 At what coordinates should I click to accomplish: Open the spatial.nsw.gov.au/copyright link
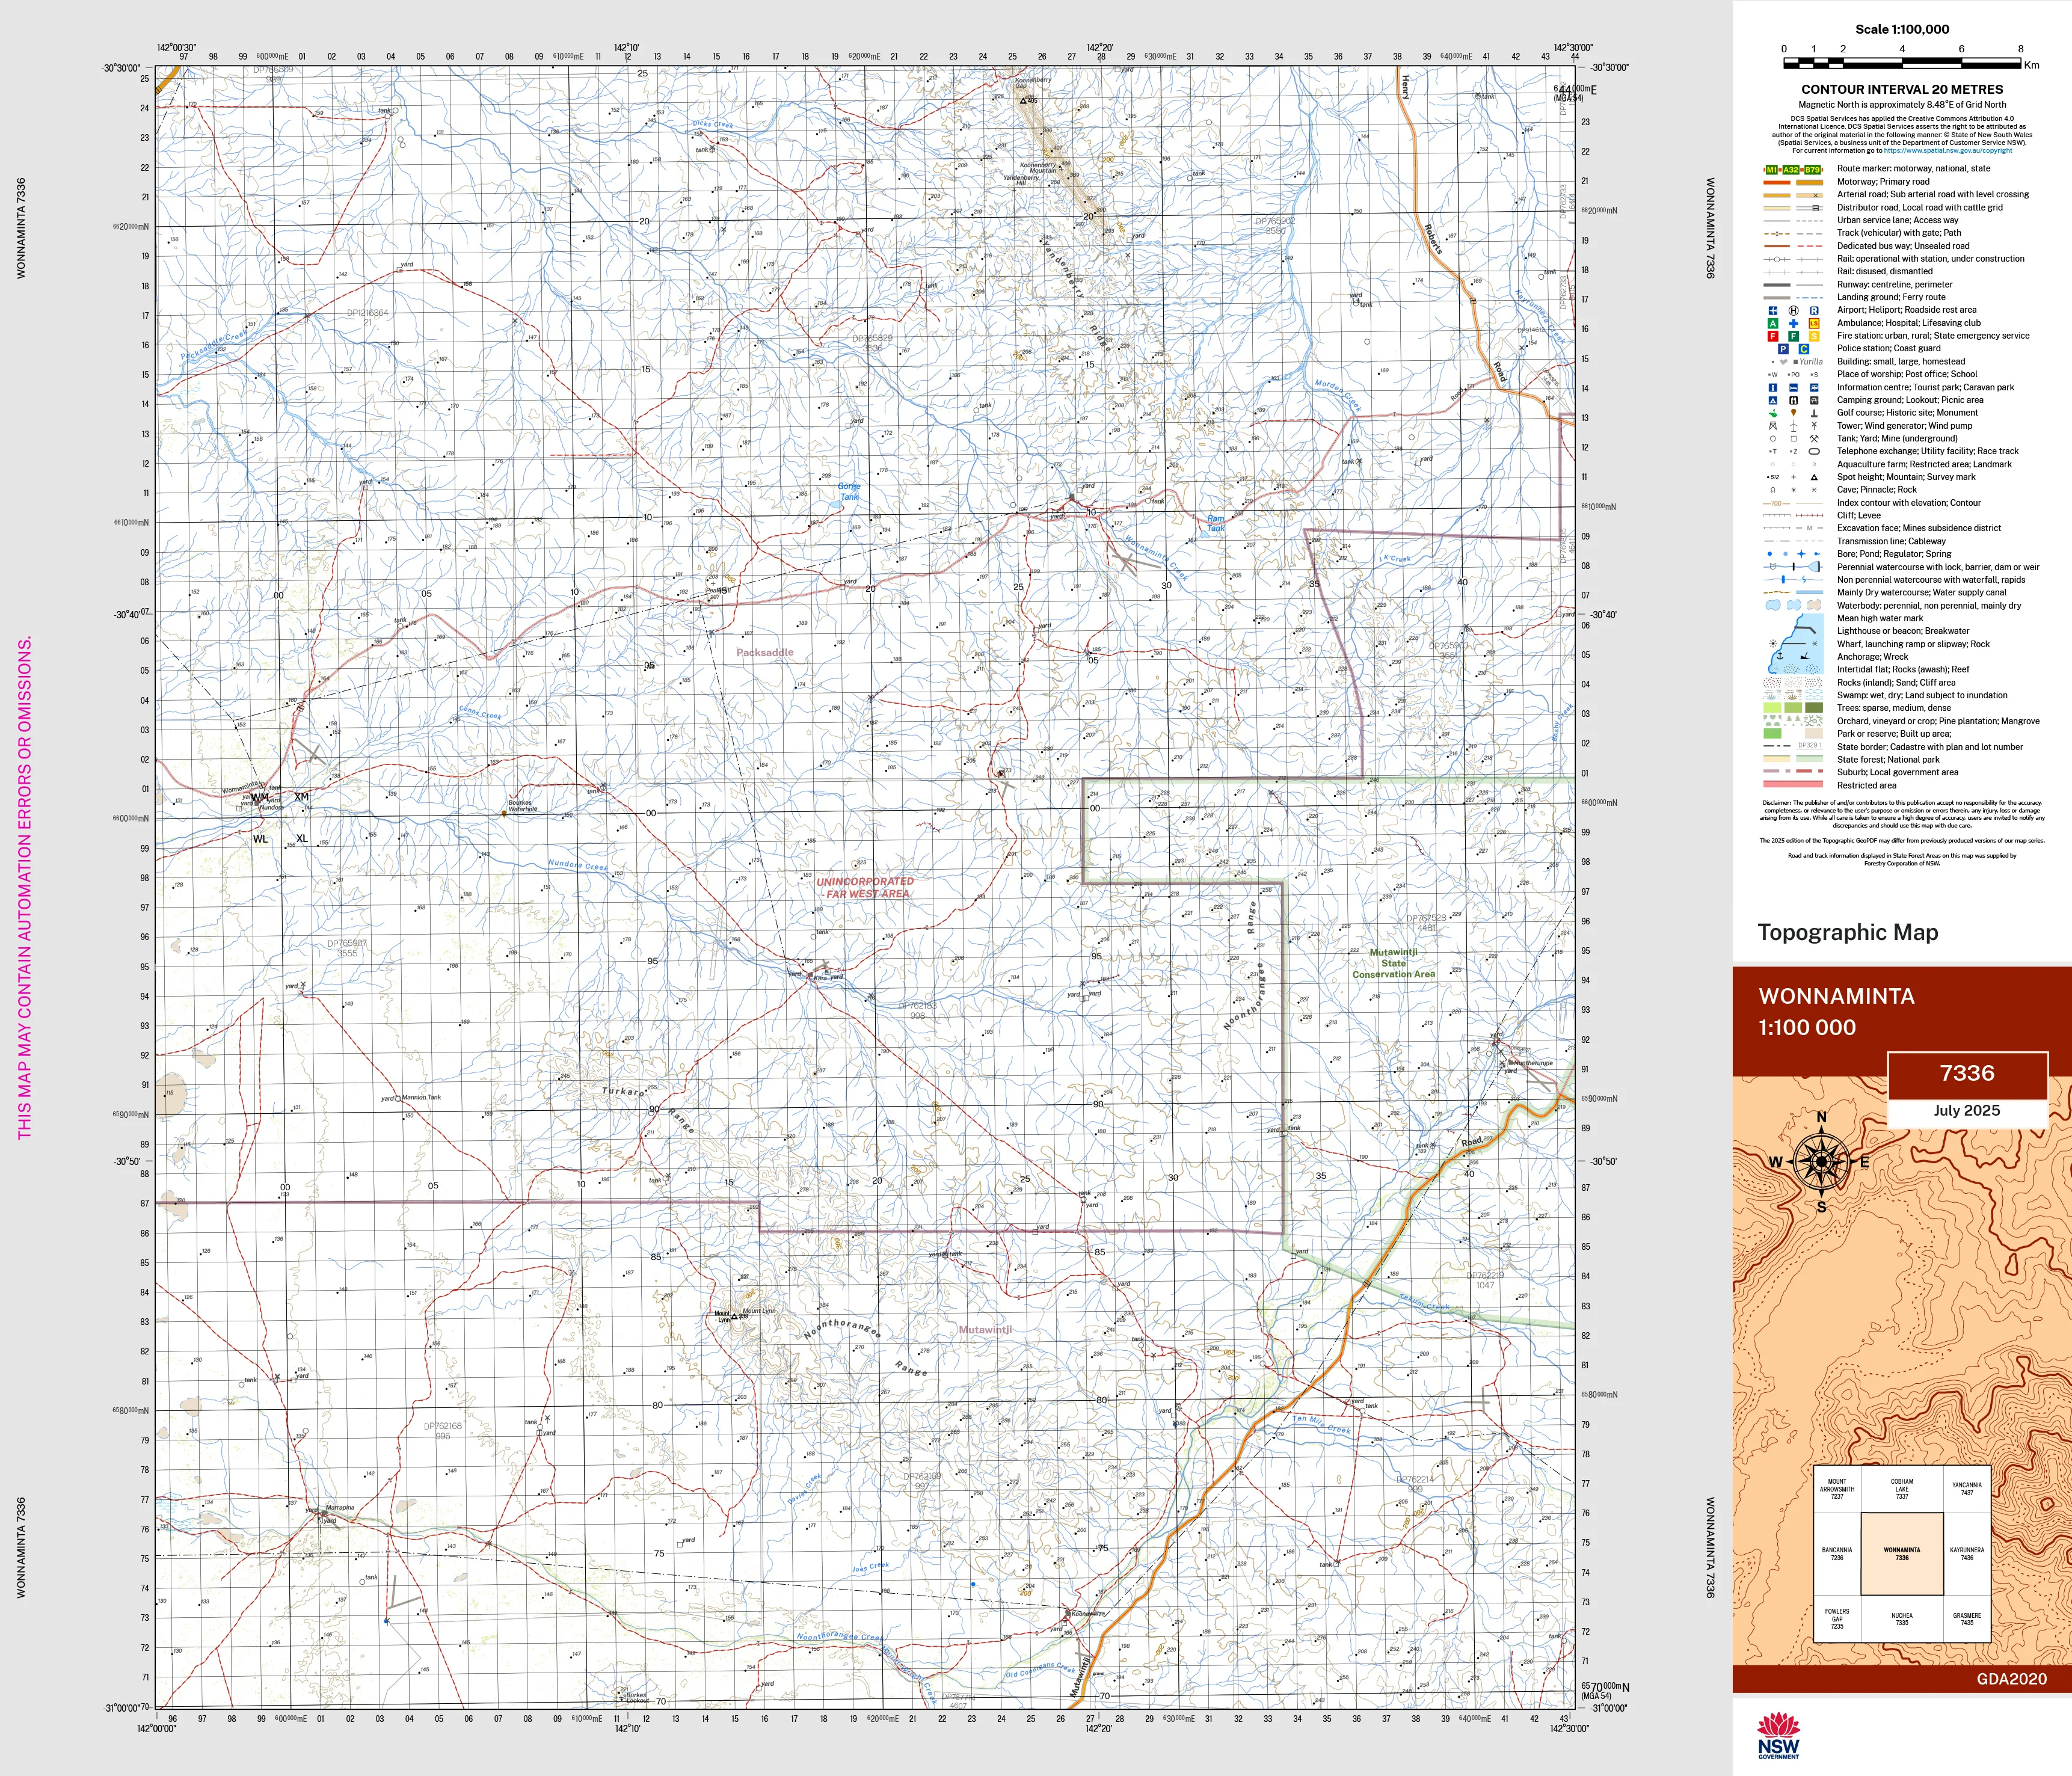click(1948, 151)
